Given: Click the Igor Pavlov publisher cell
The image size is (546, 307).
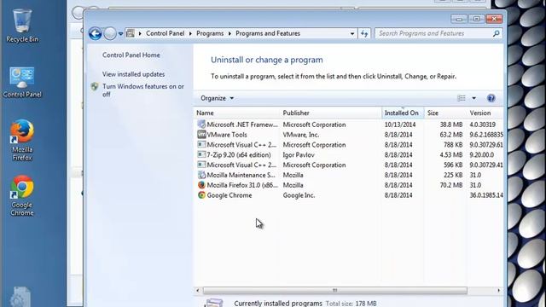Looking at the screenshot, I should 299,155.
